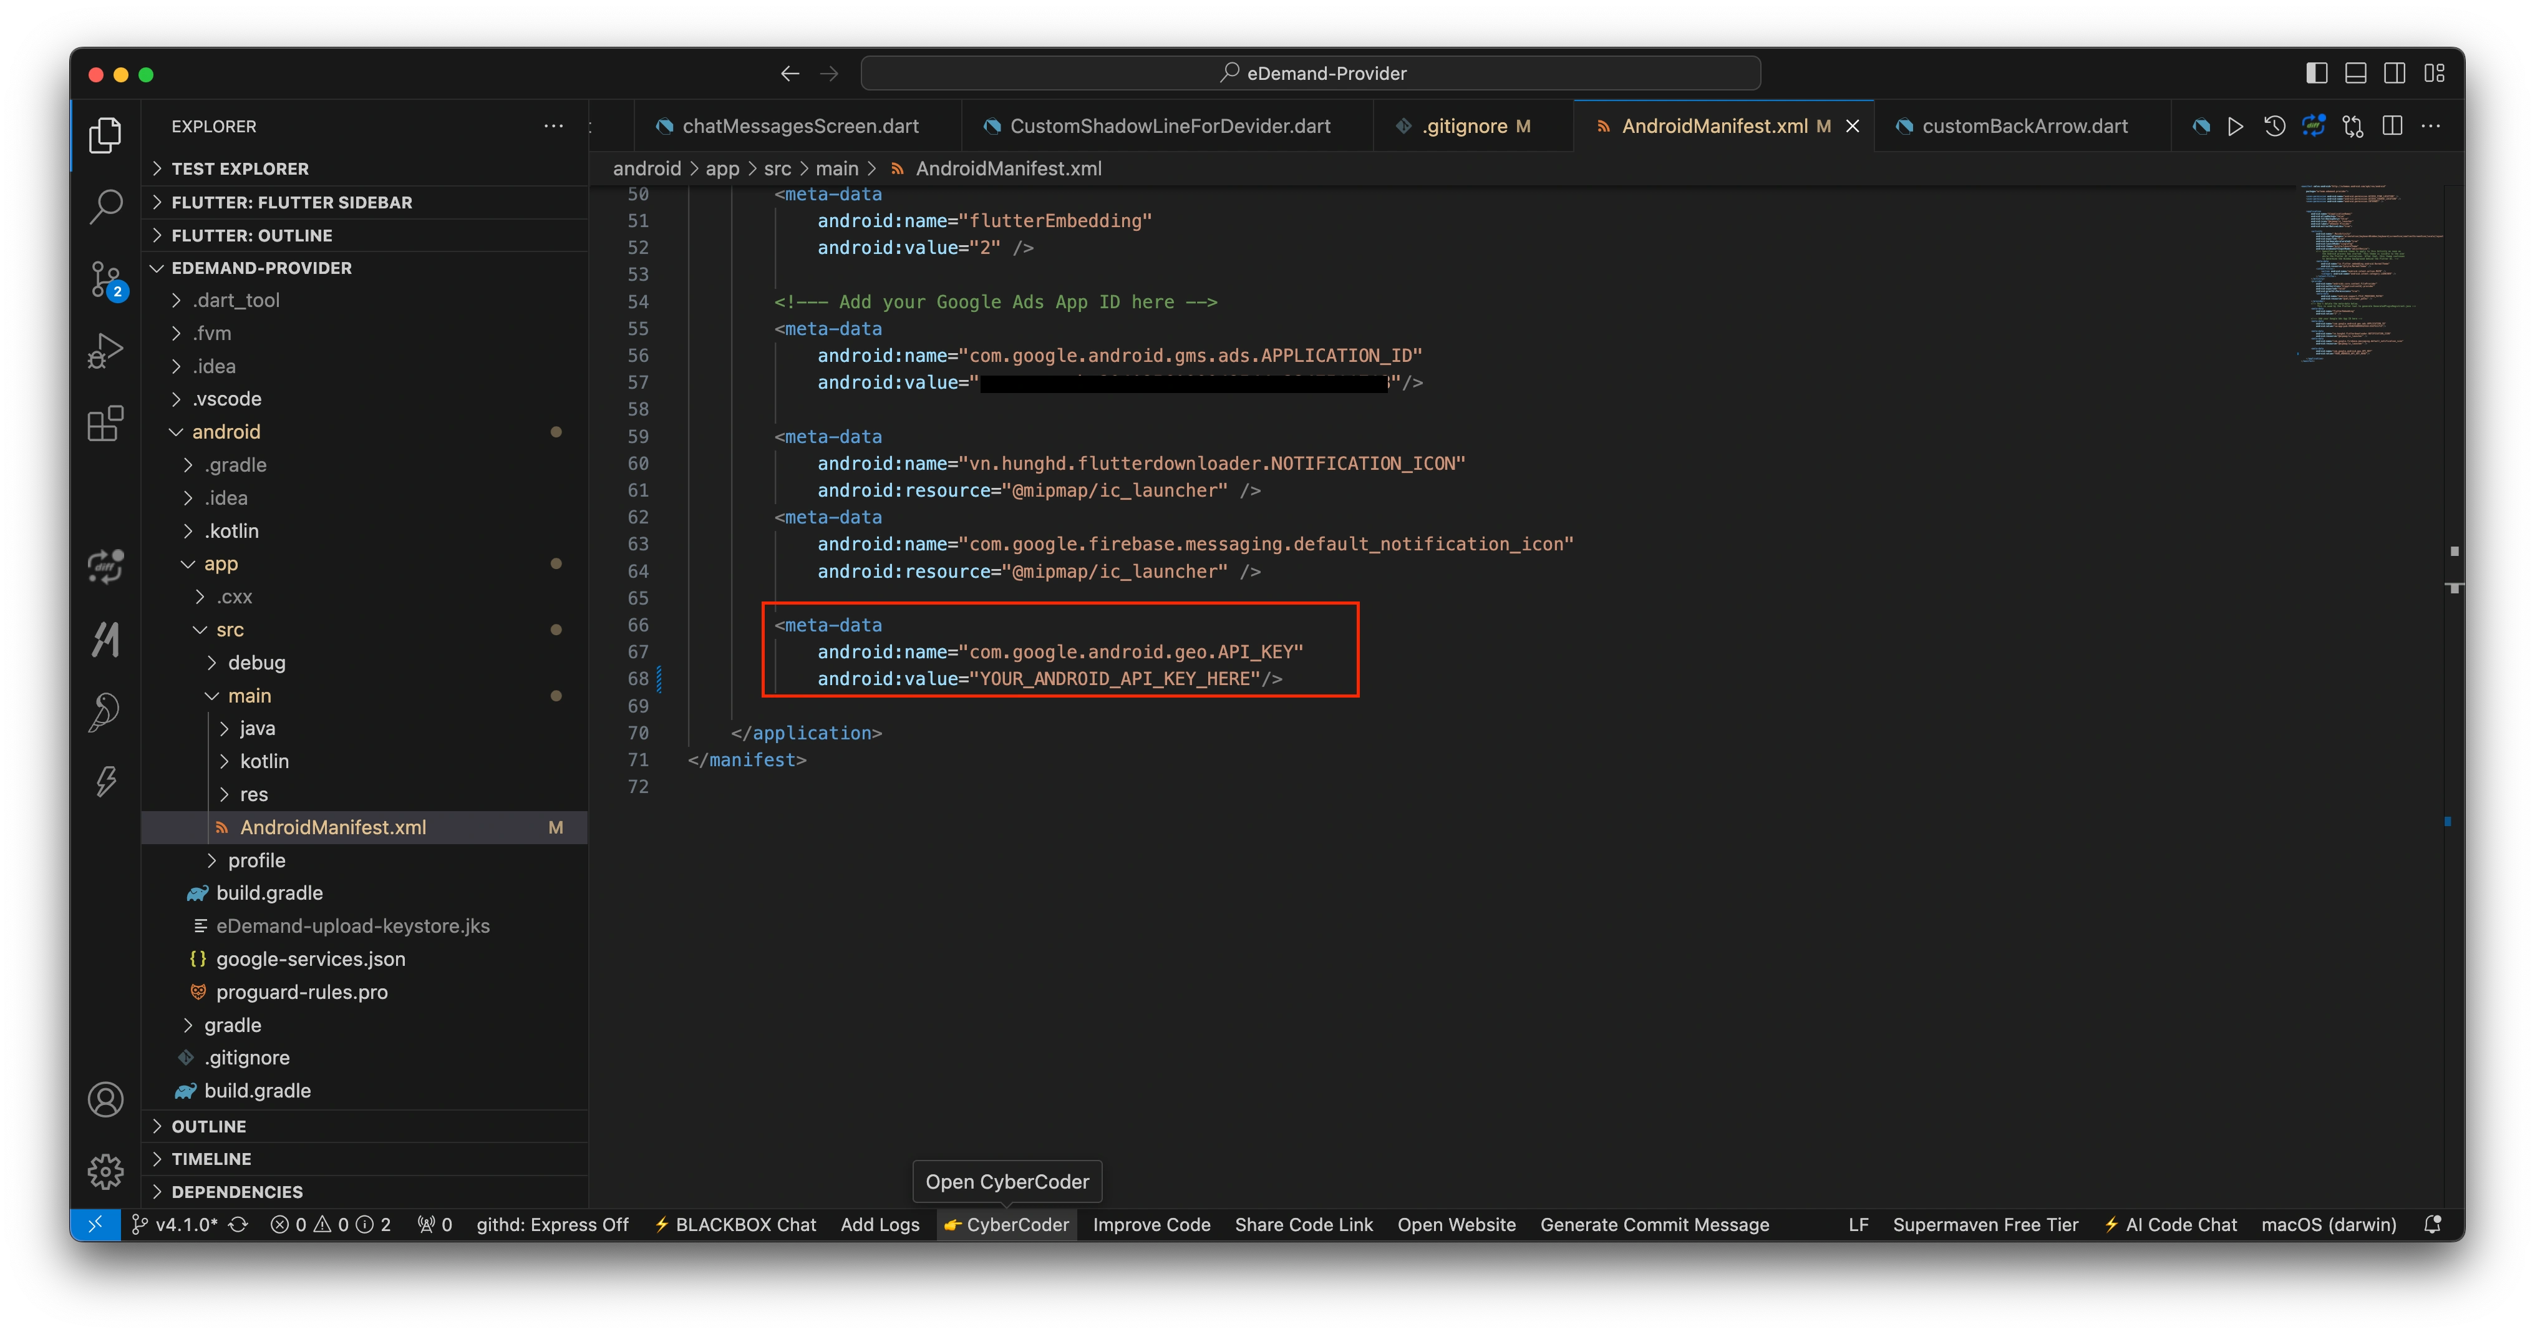Switch to chatMessagesScreen.dart tab
The image size is (2535, 1334).
point(799,126)
